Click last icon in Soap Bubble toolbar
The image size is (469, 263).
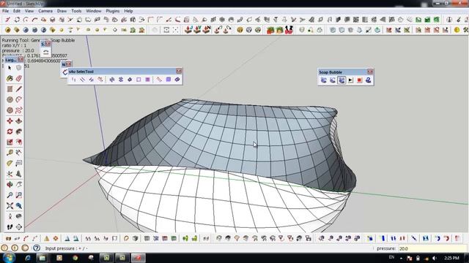pos(368,80)
